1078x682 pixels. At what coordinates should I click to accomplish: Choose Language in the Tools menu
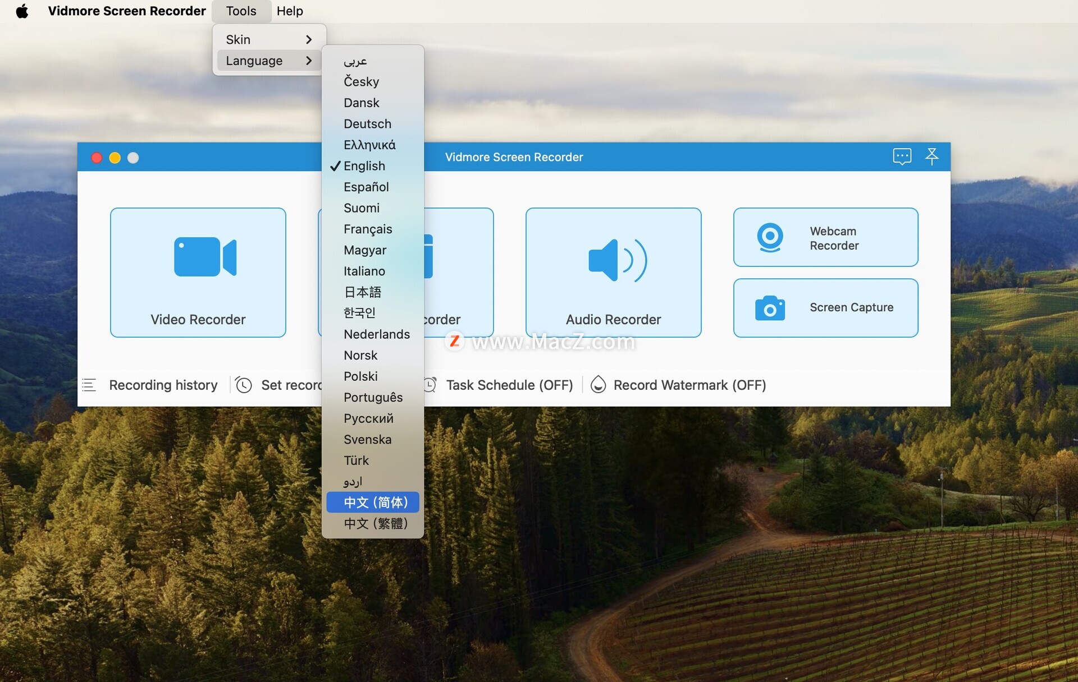pyautogui.click(x=269, y=61)
